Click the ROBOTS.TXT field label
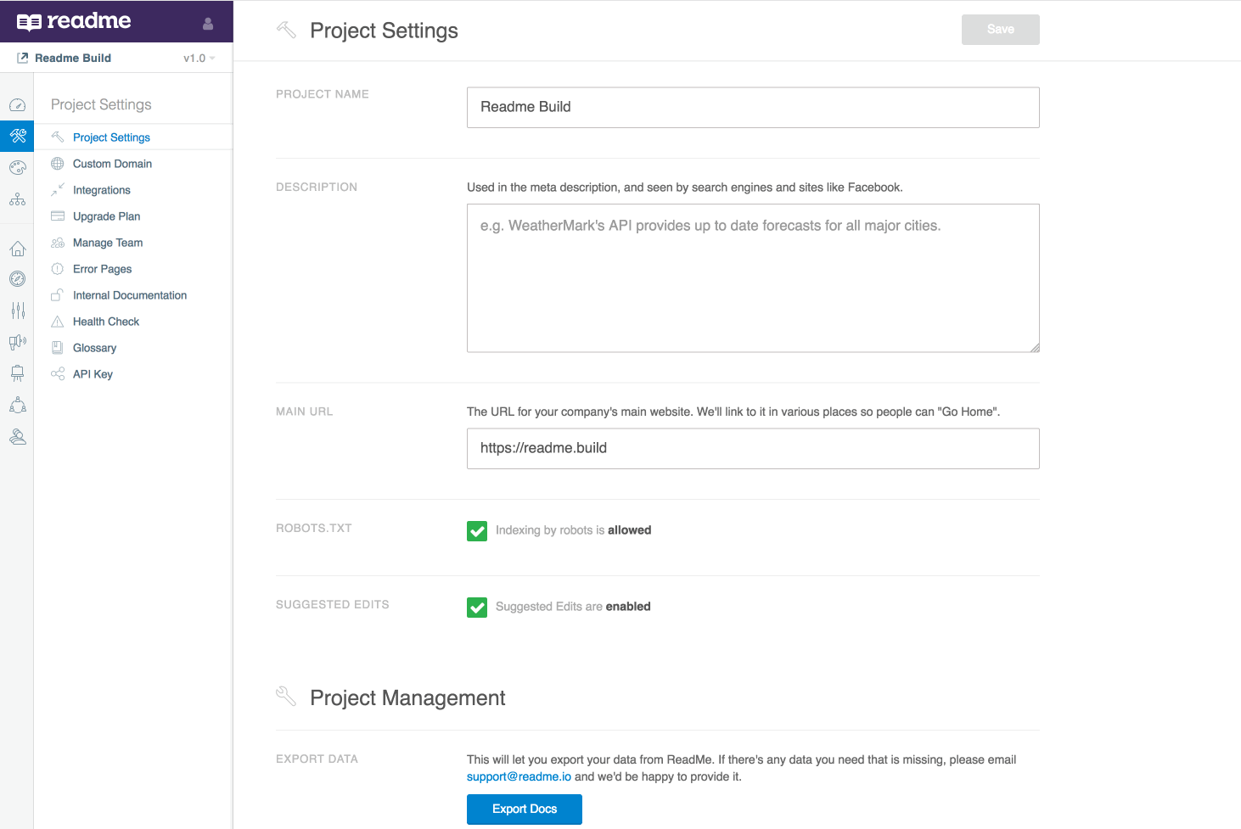 (x=313, y=528)
